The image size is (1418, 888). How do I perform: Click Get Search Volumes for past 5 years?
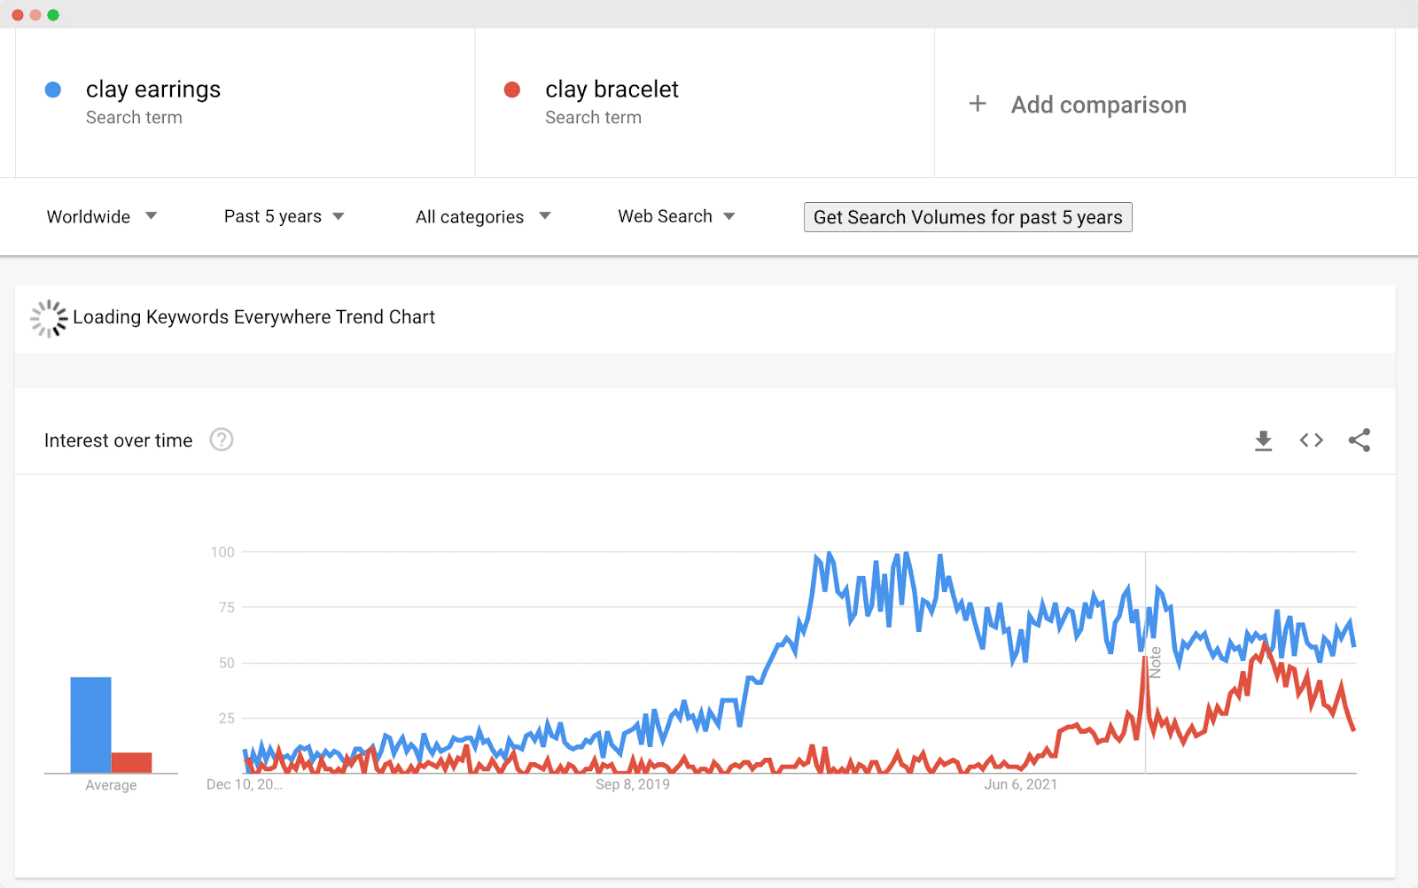[x=968, y=216]
